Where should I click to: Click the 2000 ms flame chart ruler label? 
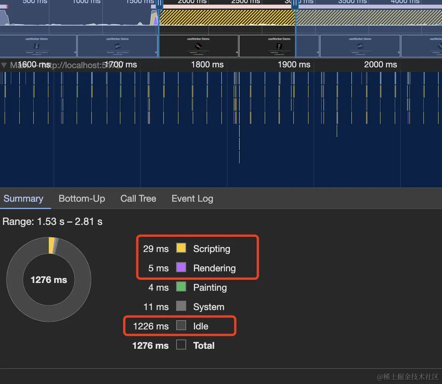pyautogui.click(x=380, y=65)
